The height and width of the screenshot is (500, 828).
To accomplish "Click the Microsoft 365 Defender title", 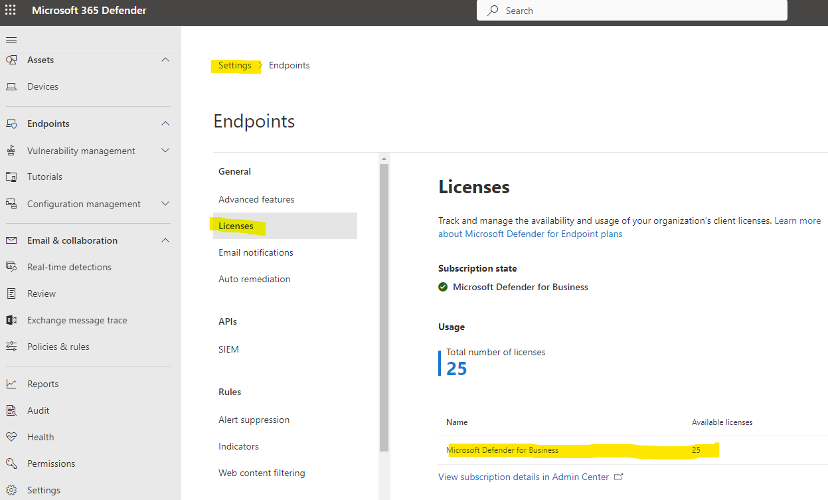I will click(89, 11).
